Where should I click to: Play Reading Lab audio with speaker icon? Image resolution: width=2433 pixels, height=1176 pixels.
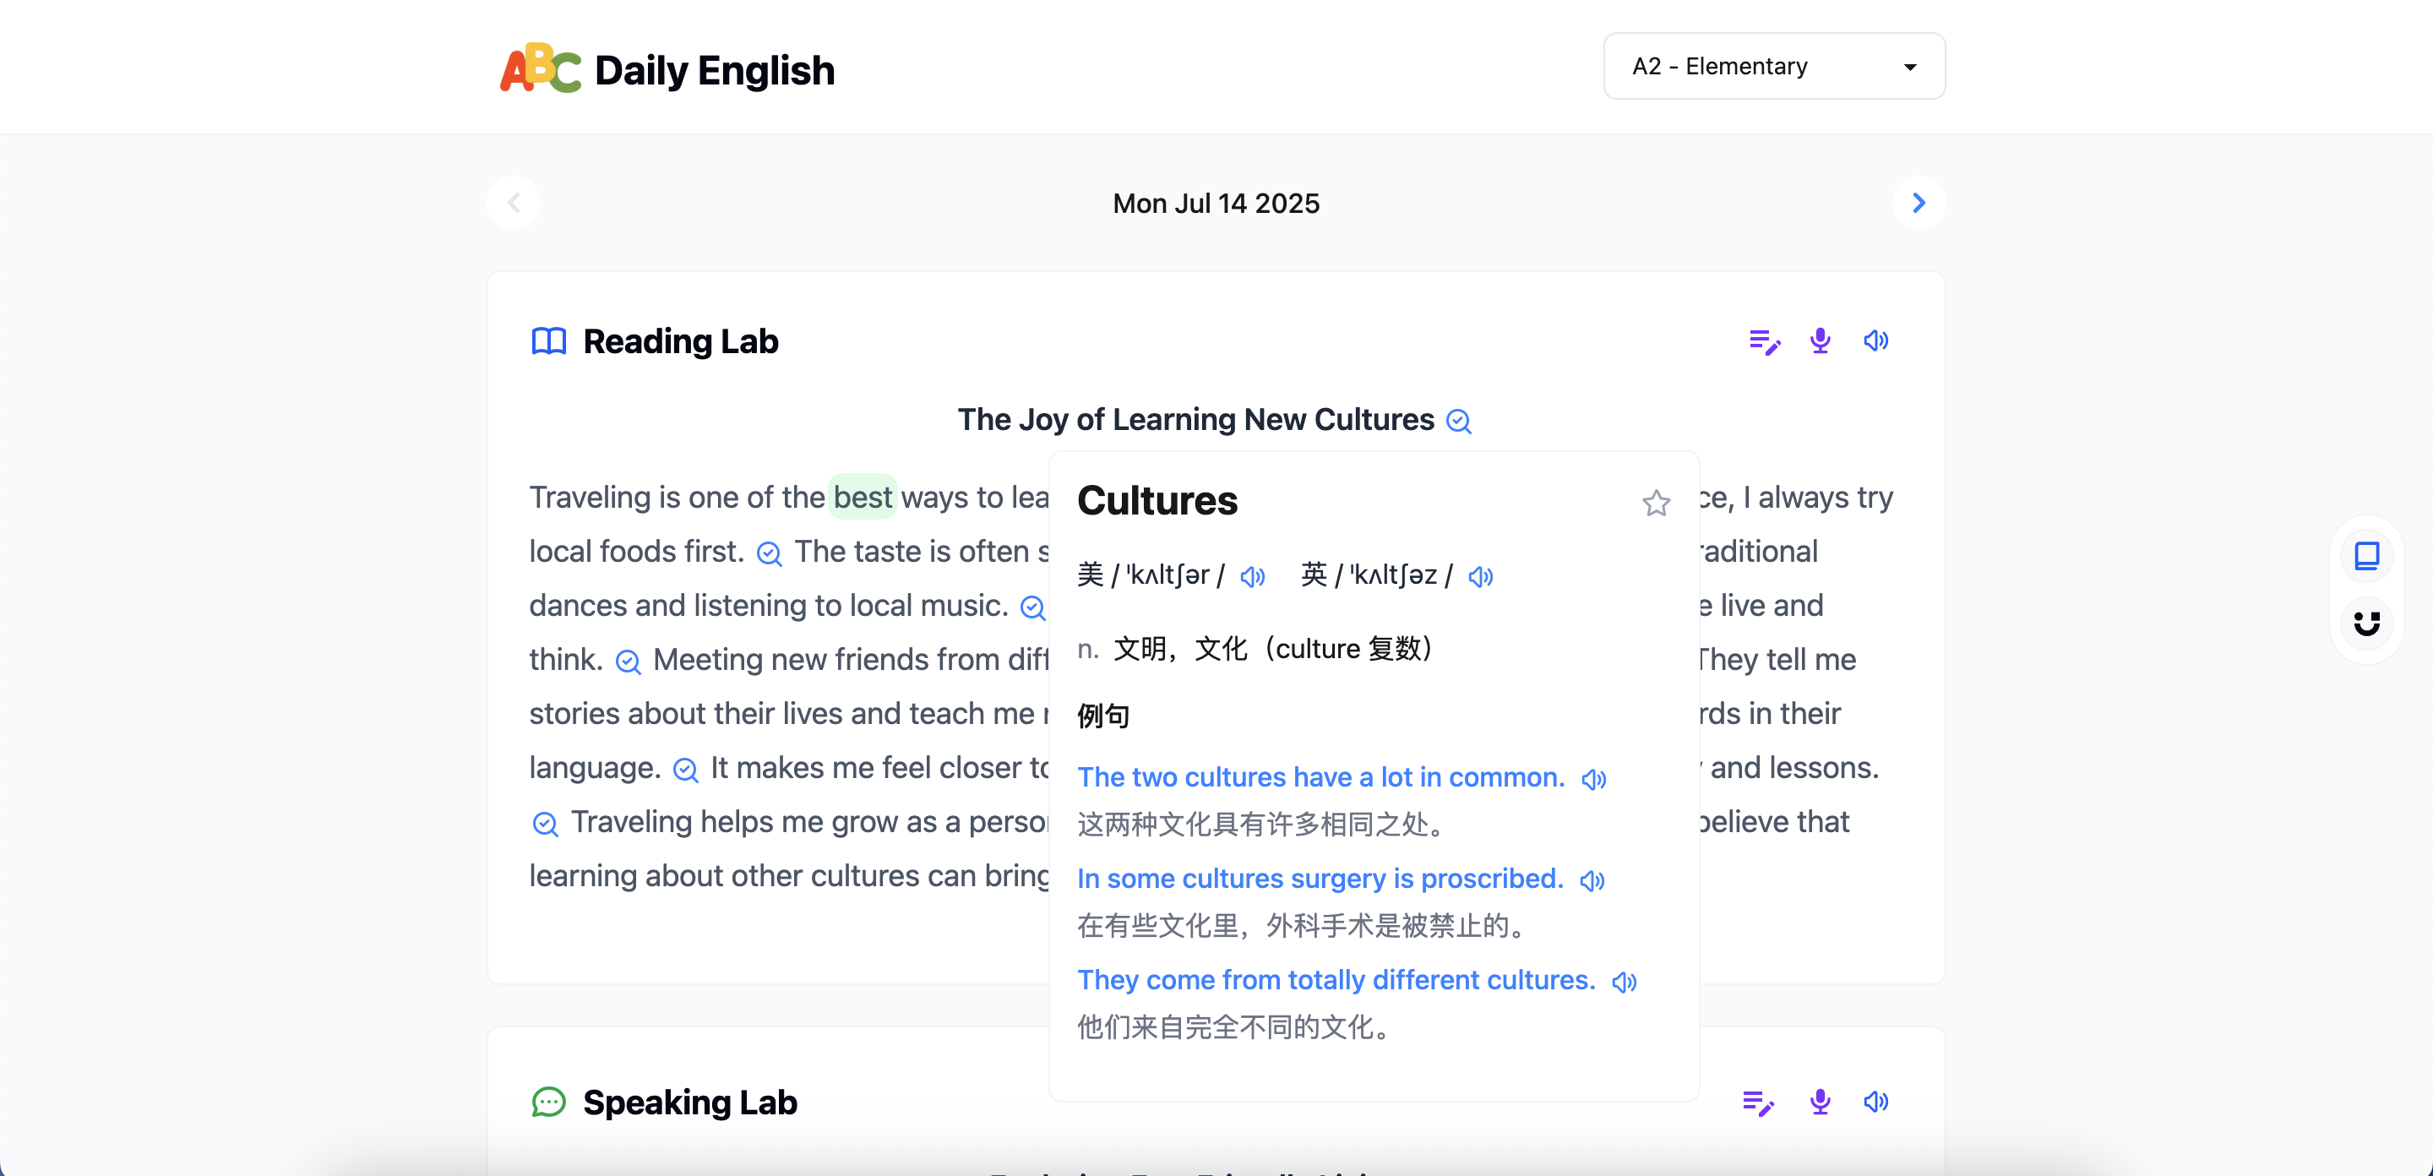coord(1875,341)
